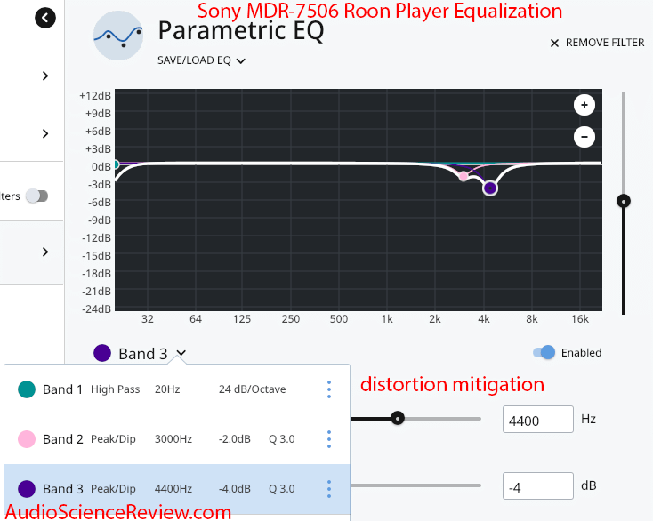
Task: Open Band 3 three-dot options menu
Action: [329, 489]
